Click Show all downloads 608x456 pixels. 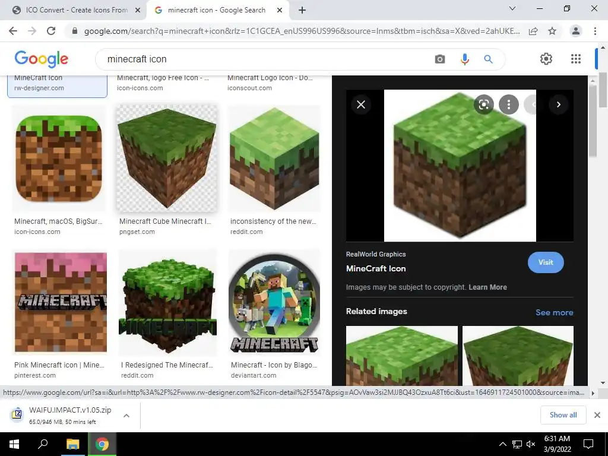click(563, 415)
